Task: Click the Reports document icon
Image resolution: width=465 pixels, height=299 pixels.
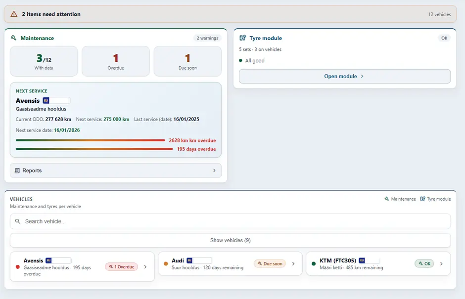Action: tap(17, 171)
